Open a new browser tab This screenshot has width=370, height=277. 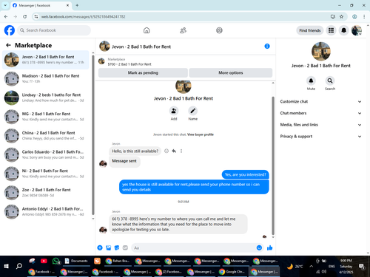[x=77, y=5]
